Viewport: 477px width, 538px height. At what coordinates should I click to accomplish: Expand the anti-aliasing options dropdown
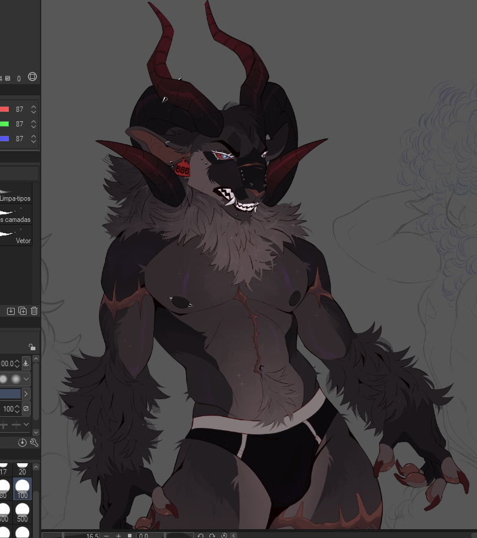pos(27,378)
